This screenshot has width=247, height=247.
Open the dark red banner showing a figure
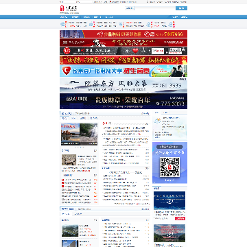tap(123, 43)
